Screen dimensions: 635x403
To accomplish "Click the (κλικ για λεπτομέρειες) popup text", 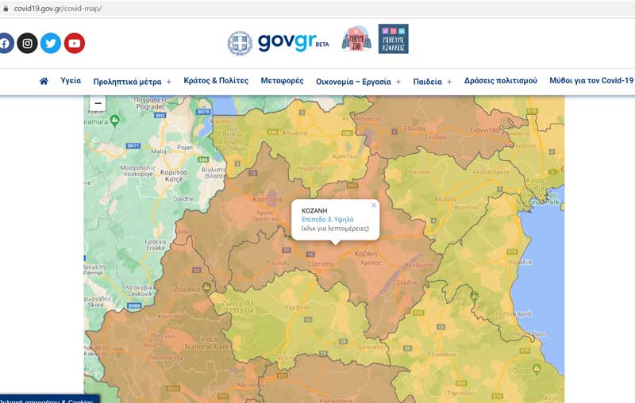I will [335, 228].
